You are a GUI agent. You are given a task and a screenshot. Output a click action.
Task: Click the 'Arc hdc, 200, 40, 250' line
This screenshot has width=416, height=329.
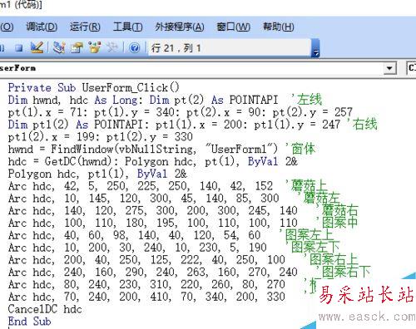tap(146, 260)
